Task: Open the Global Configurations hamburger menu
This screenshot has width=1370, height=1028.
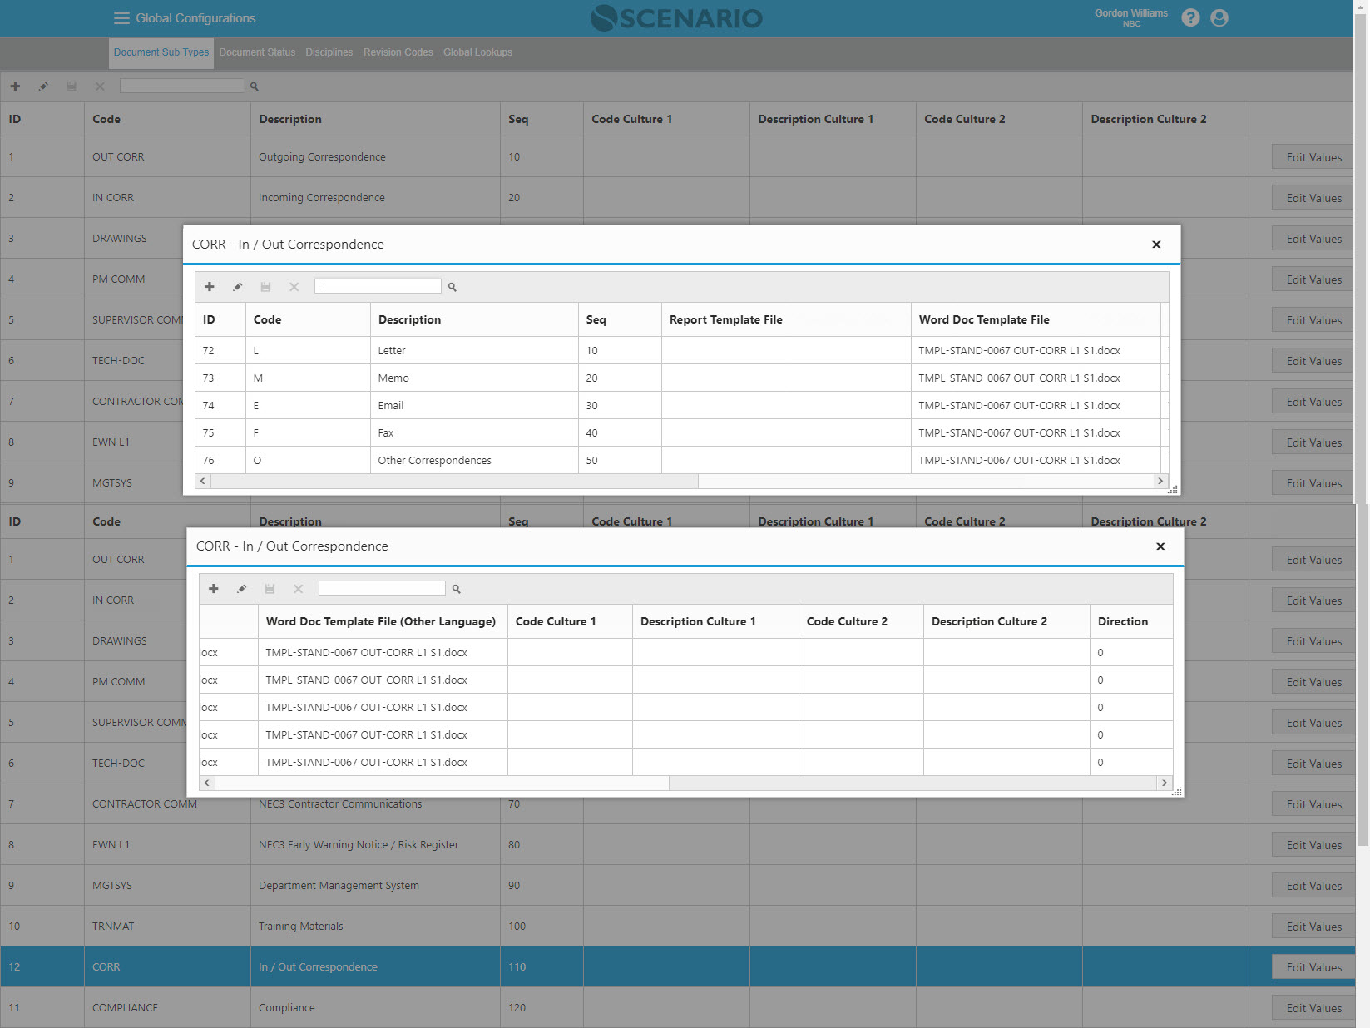Action: (x=121, y=18)
